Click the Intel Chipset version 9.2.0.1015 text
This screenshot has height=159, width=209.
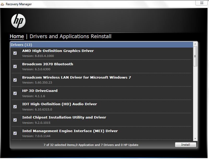click(x=36, y=123)
